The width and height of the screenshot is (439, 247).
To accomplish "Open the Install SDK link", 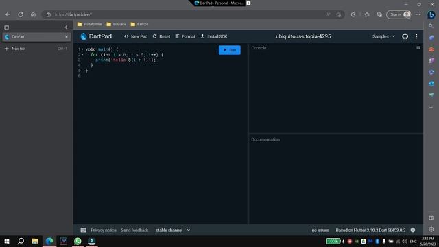I will (214, 36).
